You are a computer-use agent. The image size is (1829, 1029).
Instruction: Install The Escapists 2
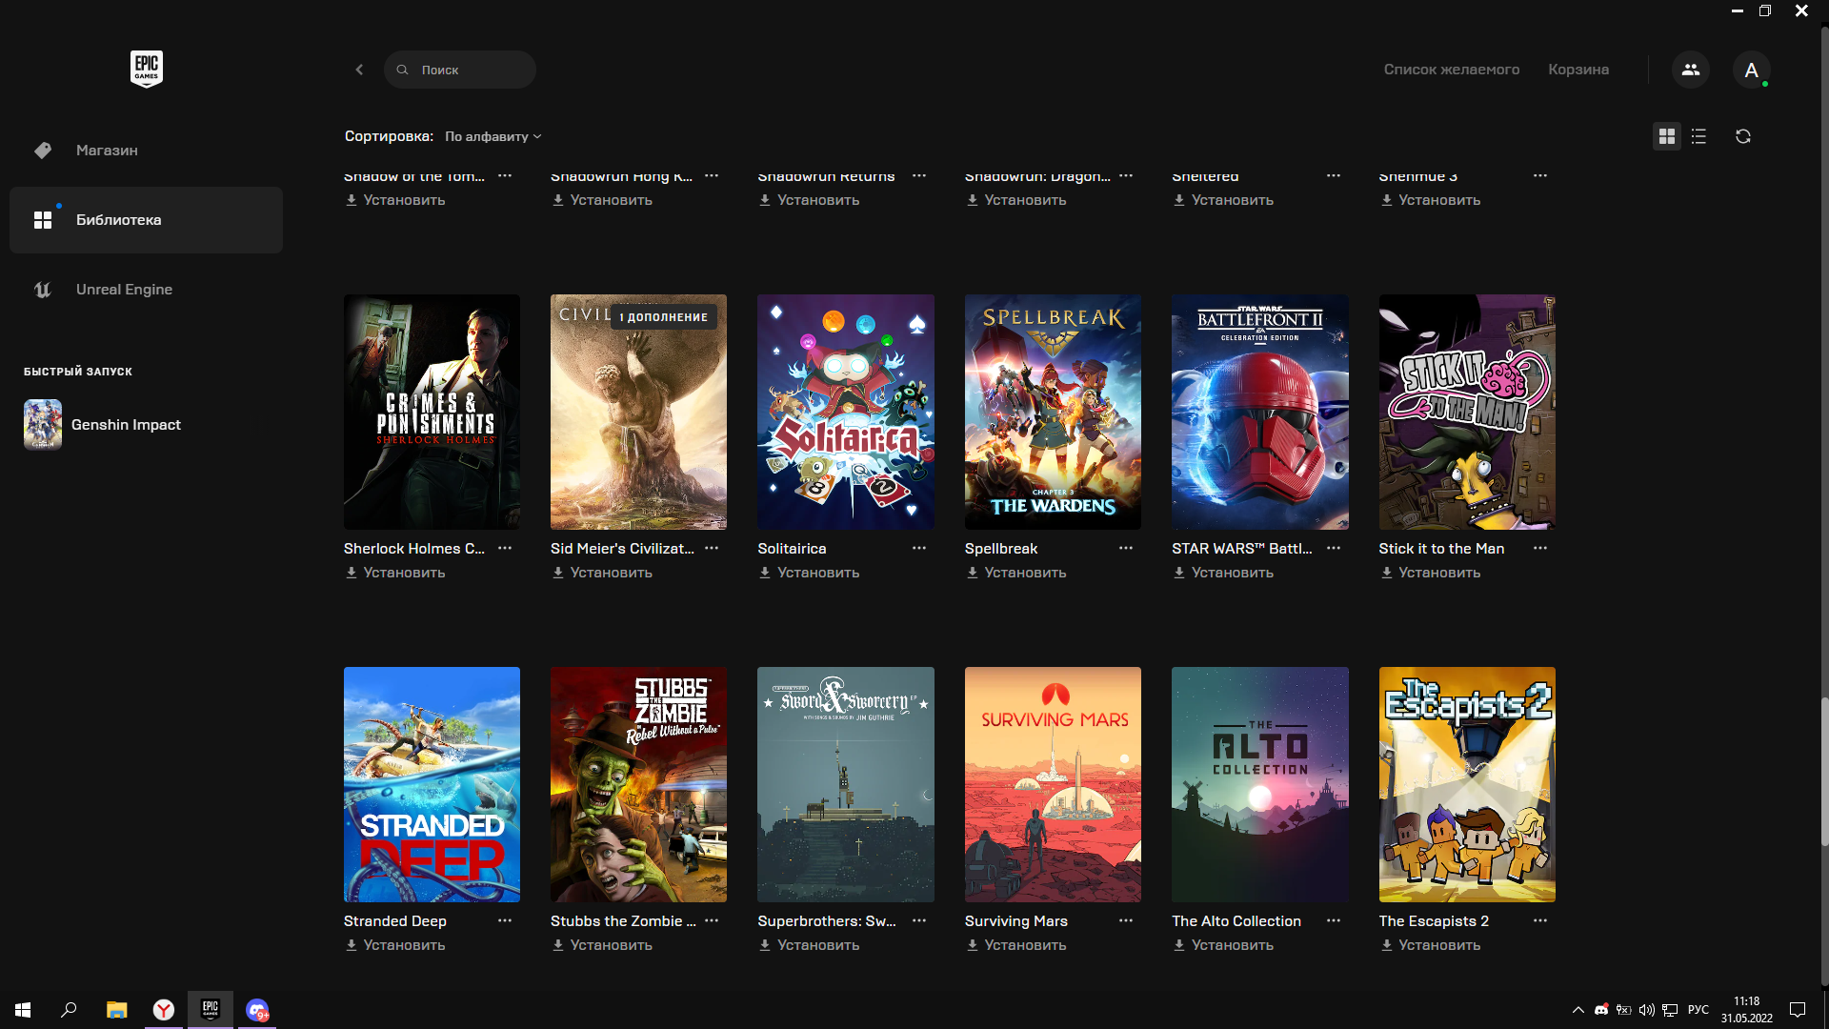[x=1431, y=945]
